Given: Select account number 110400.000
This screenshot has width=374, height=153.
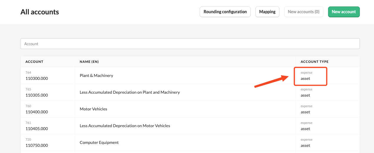Looking at the screenshot, I should tap(37, 112).
